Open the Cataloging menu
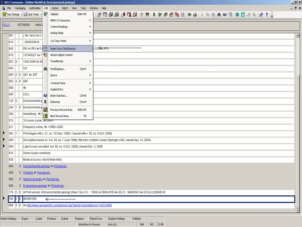Viewport: 302px width, 227px height. tap(20, 8)
